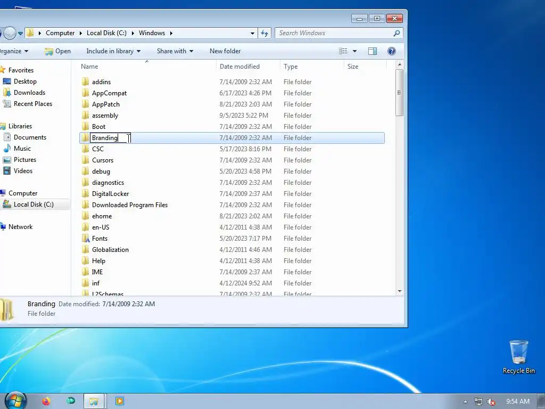Viewport: 545px width, 409px height.
Task: Click the search magnifier icon
Action: click(x=397, y=33)
